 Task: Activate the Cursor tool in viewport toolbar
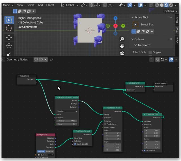pyautogui.click(x=9, y=28)
